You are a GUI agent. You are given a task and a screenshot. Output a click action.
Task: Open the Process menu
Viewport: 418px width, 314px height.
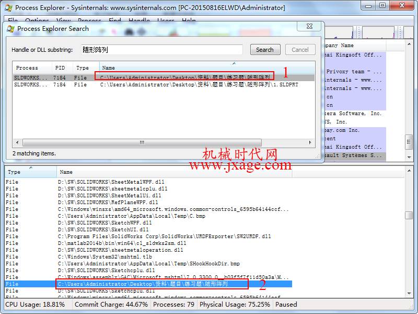point(89,20)
